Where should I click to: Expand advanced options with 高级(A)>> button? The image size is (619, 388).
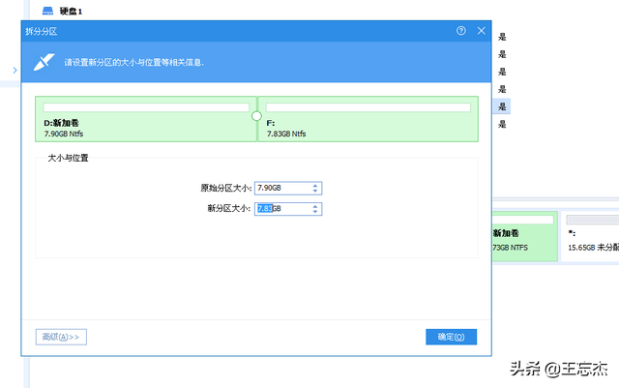61,337
